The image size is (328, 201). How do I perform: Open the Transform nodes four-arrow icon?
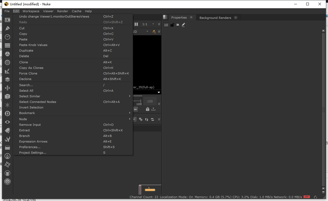pyautogui.click(x=7, y=88)
